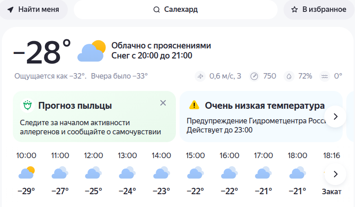
Task: Click the water temperature waves icon
Action: pyautogui.click(x=325, y=76)
